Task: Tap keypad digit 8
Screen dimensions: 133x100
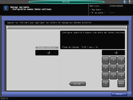Action: 113,76
